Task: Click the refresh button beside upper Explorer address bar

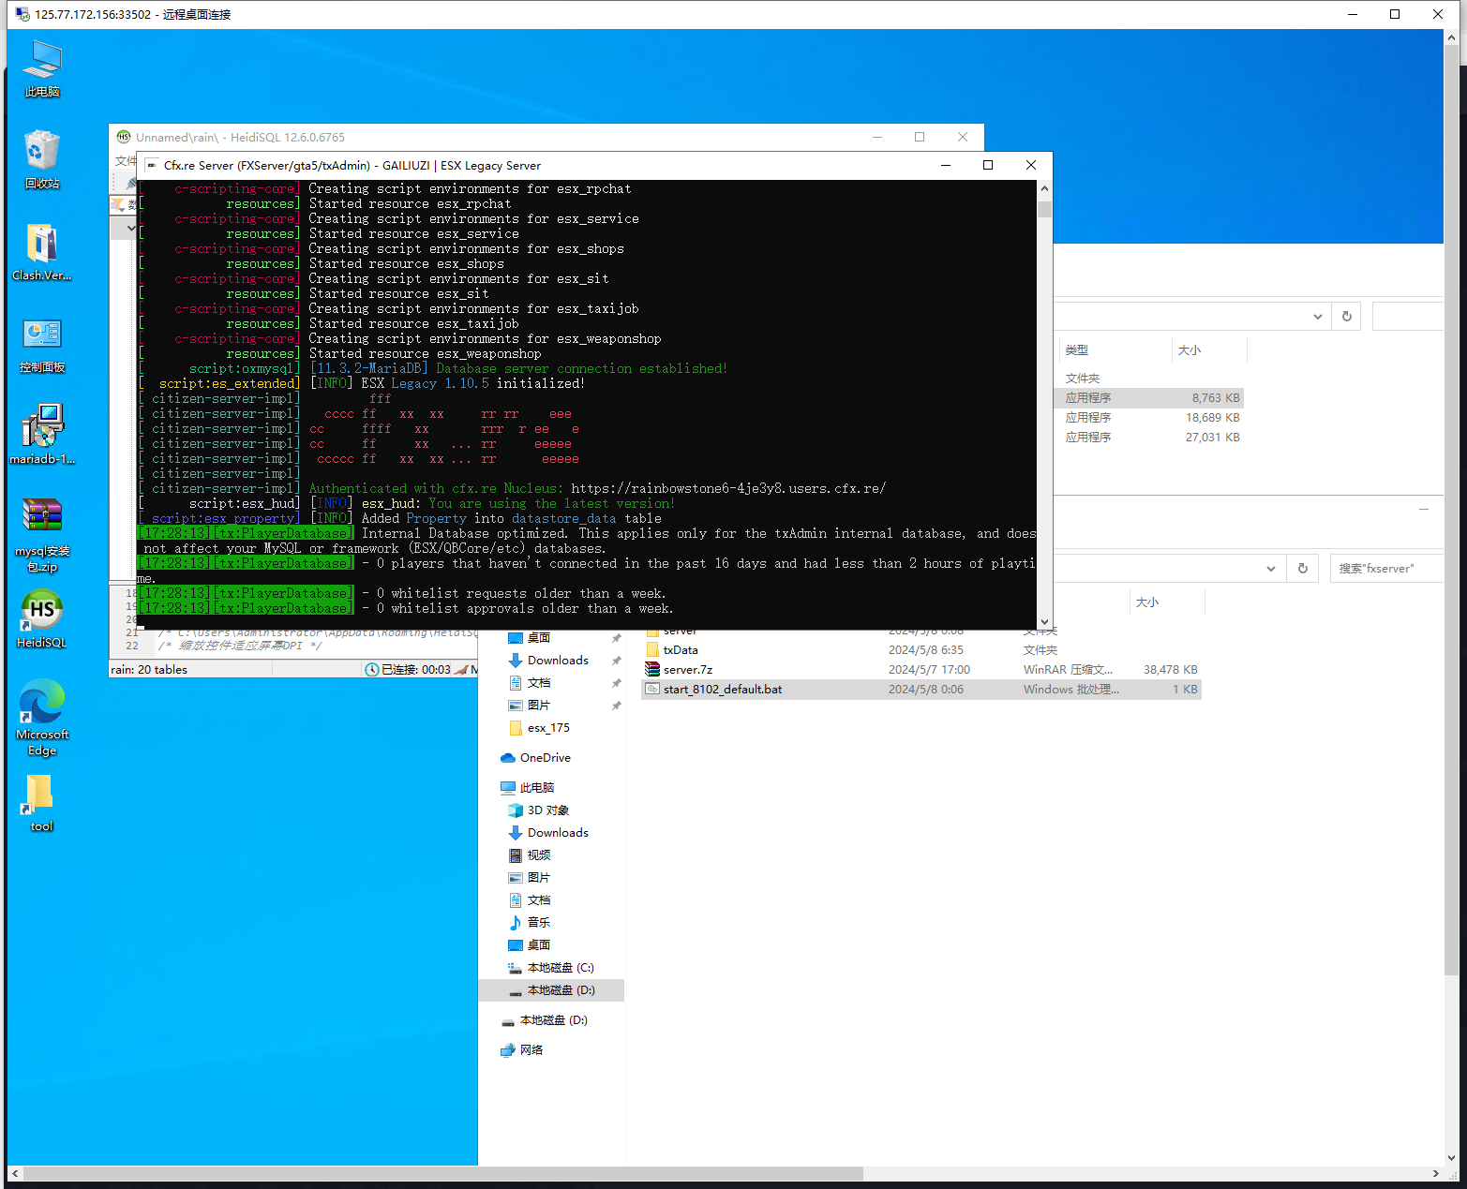Action: 1347,317
